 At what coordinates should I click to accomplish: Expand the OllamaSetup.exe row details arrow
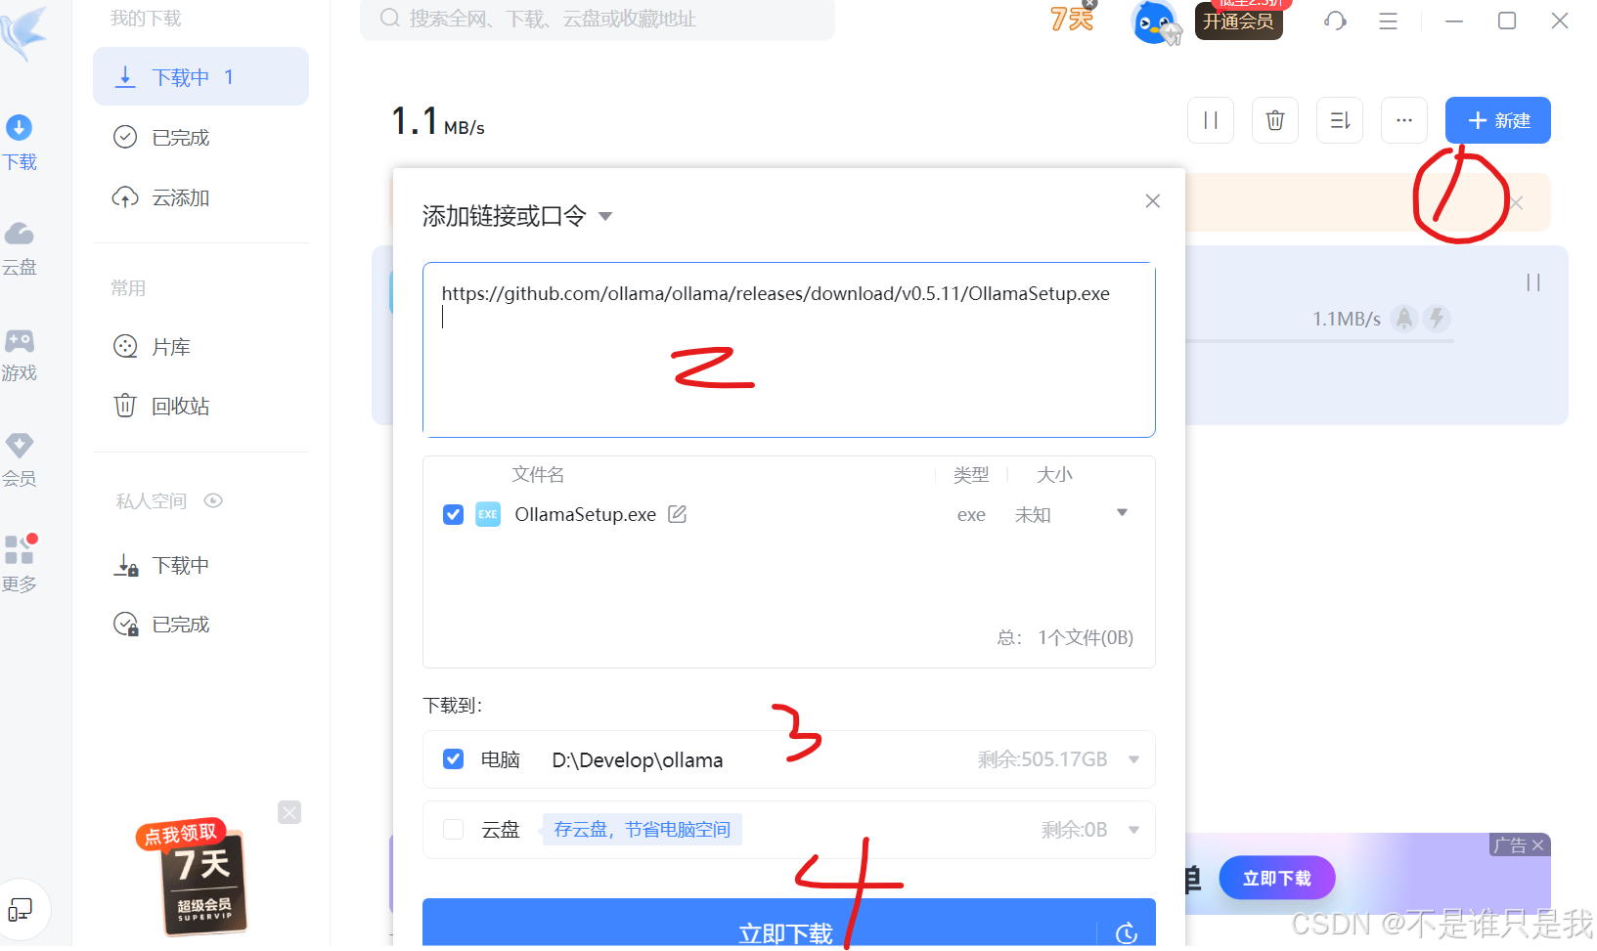click(1123, 513)
